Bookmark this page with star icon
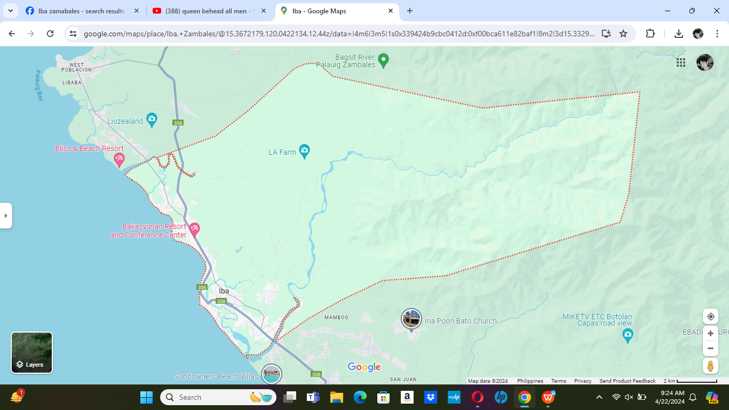 tap(623, 34)
